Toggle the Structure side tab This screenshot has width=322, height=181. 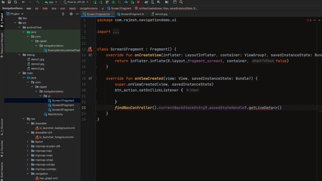2,127
